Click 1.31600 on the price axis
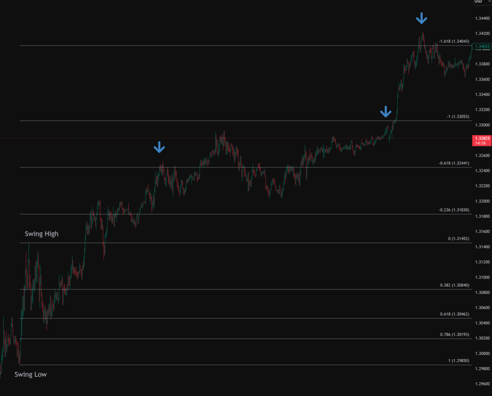Viewport: 492px width, 396px height. pos(482,231)
